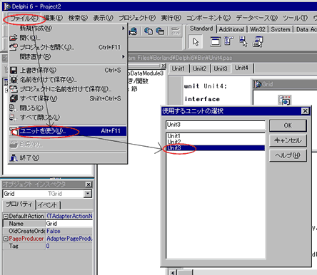
Task: Confirm unit selection with OK button
Action: coord(288,125)
